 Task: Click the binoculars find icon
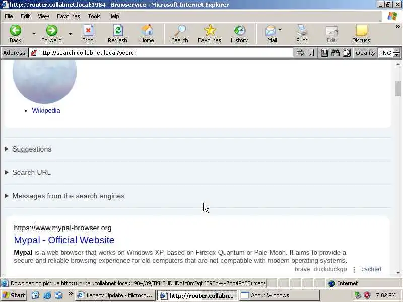[335, 53]
